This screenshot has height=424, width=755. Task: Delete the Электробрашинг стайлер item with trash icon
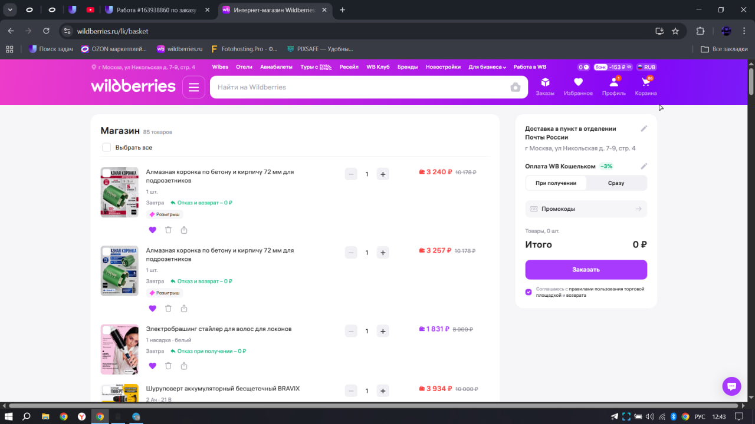(x=168, y=366)
